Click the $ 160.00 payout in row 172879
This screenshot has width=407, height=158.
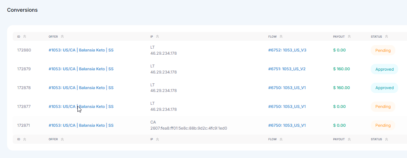click(342, 69)
